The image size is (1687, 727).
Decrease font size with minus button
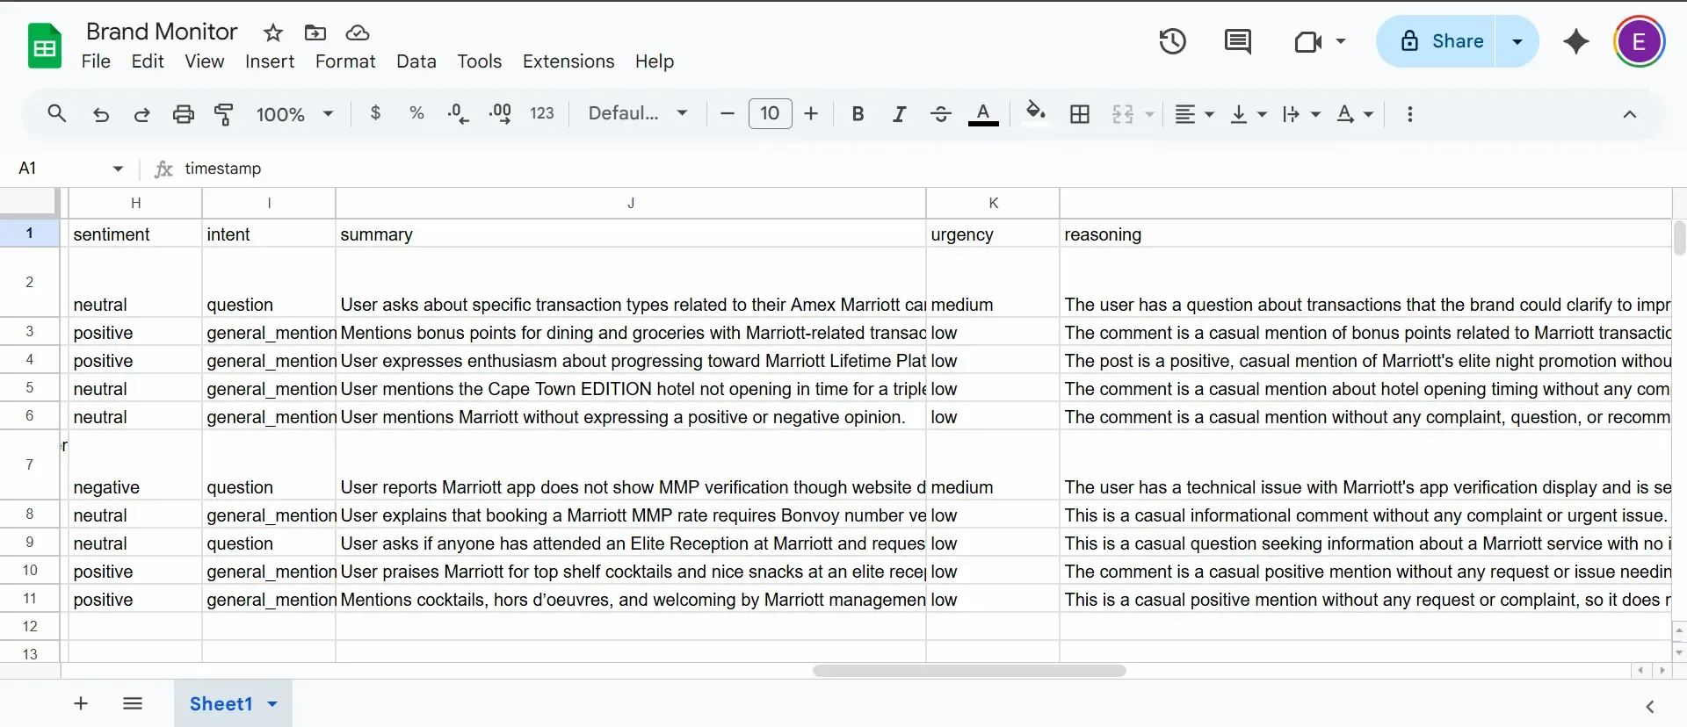[x=727, y=114]
